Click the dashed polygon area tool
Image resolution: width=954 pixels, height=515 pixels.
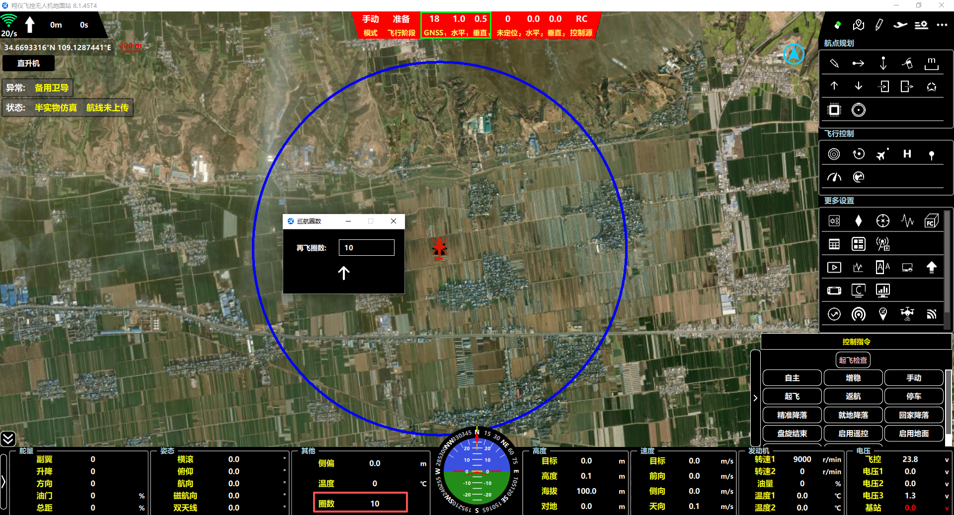click(x=932, y=86)
